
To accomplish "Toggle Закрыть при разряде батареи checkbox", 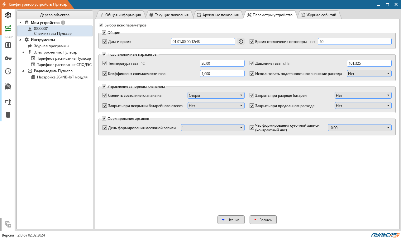I will pyautogui.click(x=252, y=96).
